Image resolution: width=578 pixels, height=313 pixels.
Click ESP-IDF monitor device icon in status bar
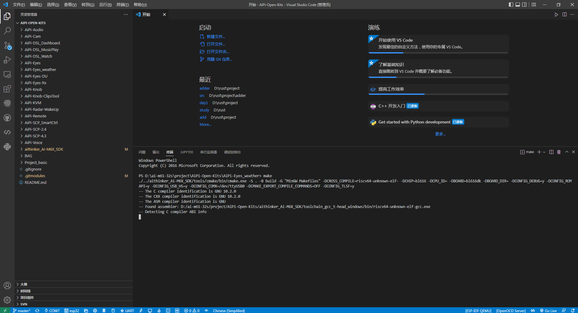click(150, 311)
